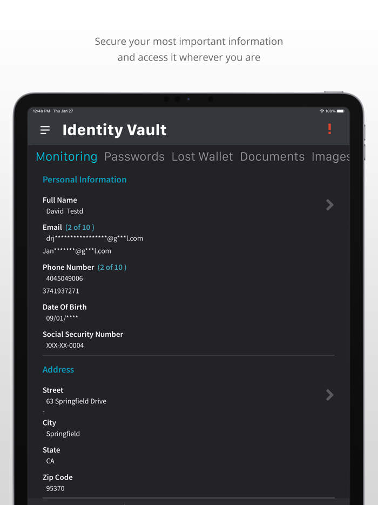Tap the name David Testd
Viewport: 378px width, 505px height.
[x=65, y=211]
